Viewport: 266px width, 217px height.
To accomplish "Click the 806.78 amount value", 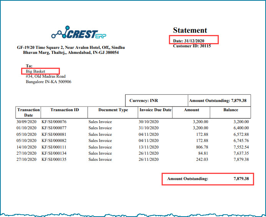I will [202, 147].
